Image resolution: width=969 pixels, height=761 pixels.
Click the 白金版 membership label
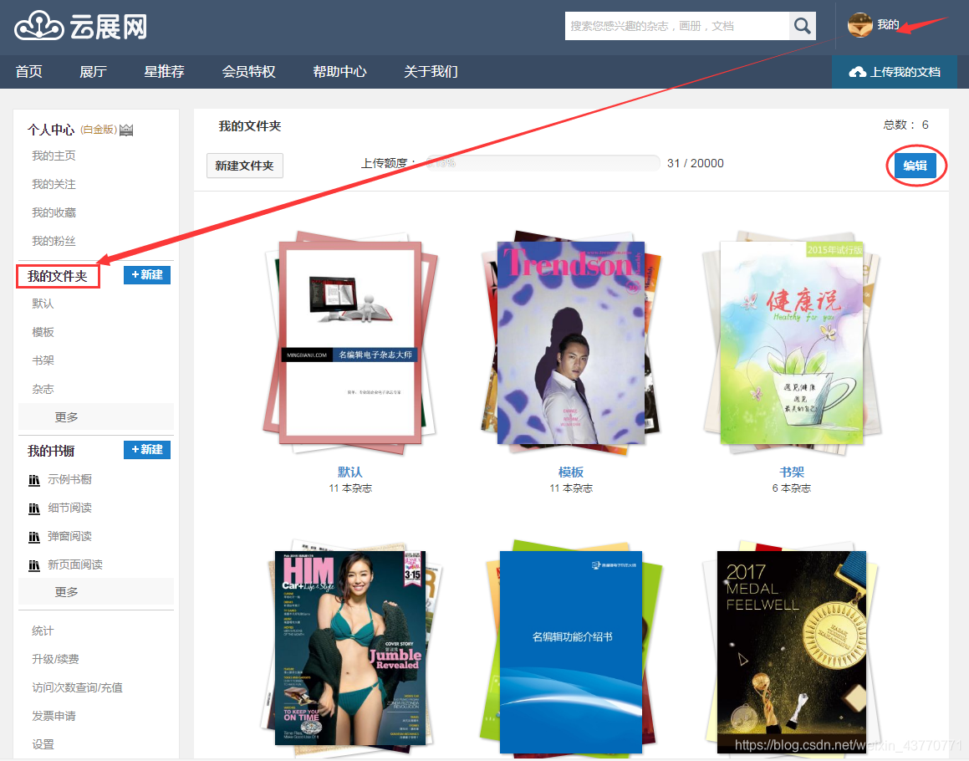(x=99, y=130)
